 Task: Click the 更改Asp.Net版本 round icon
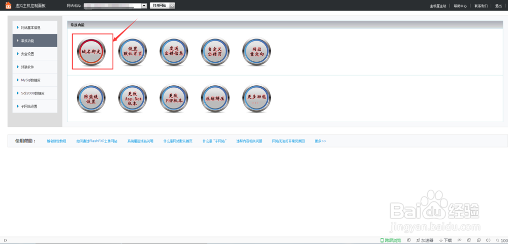[133, 98]
